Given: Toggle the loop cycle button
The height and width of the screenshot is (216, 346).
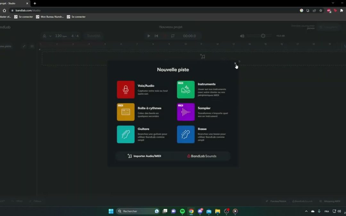Looking at the screenshot, I should tap(173, 36).
